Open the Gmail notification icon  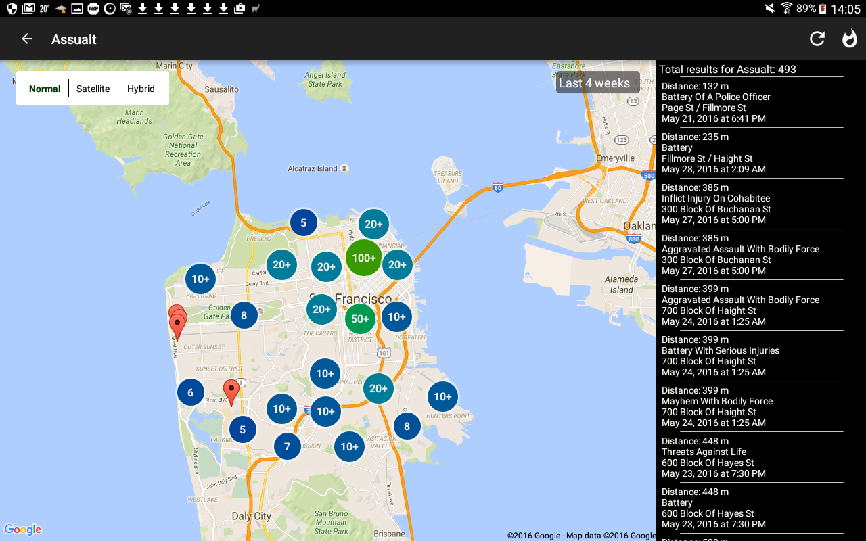pyautogui.click(x=28, y=9)
